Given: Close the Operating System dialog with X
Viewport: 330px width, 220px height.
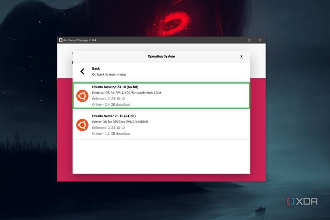Looking at the screenshot, I should click(241, 56).
